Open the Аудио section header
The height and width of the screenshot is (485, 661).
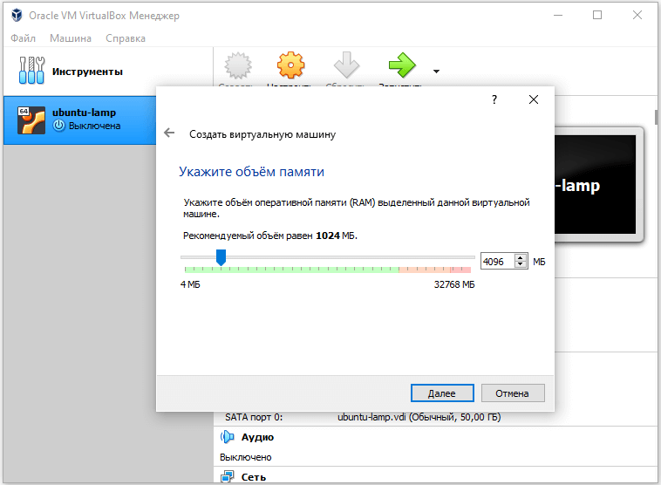(257, 437)
